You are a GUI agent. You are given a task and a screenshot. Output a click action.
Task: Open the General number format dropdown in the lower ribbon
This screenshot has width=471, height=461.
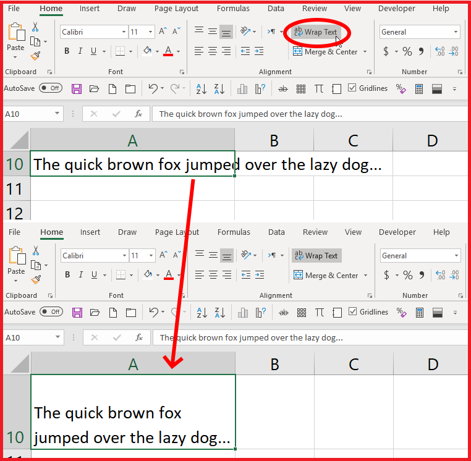point(457,256)
